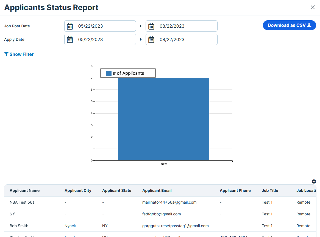Click calendar icon for Job Post start date
Viewport: 320px width, 237px height.
pos(70,26)
